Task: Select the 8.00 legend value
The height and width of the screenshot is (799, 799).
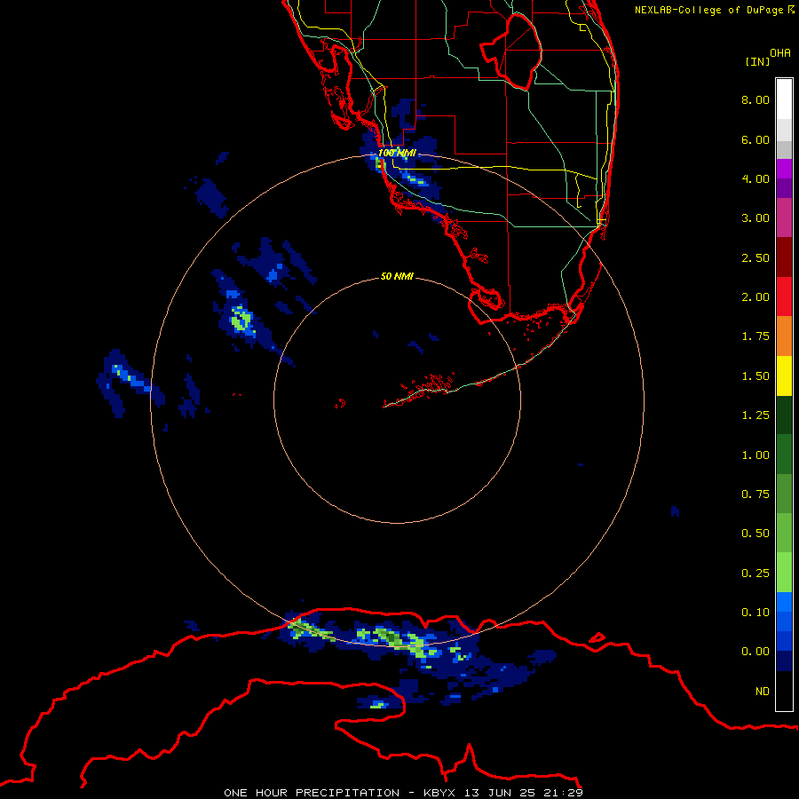Action: 755,99
